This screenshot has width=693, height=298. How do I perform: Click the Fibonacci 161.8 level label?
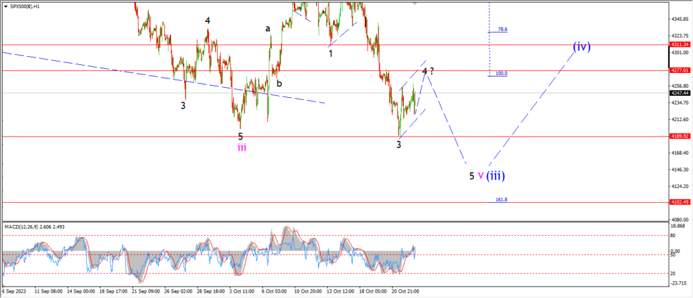point(501,200)
